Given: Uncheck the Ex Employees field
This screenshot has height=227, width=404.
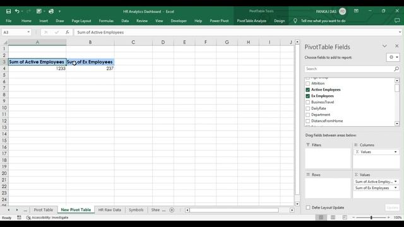Looking at the screenshot, I should point(307,96).
